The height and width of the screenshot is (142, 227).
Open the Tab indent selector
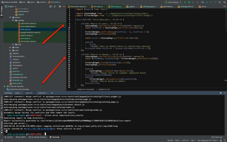[x=193, y=140]
